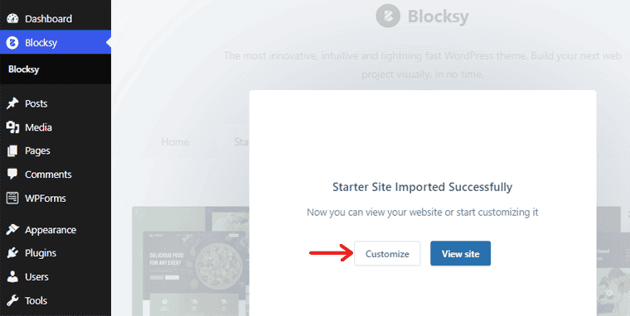Viewport: 630px width, 316px height.
Task: Click the Blocksy logo icon in sidebar
Action: 12,42
